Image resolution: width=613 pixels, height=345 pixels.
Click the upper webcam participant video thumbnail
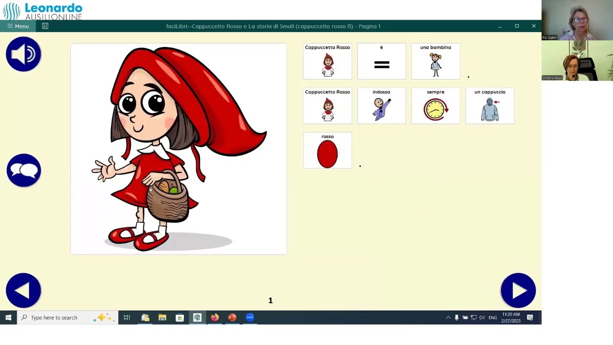point(577,20)
